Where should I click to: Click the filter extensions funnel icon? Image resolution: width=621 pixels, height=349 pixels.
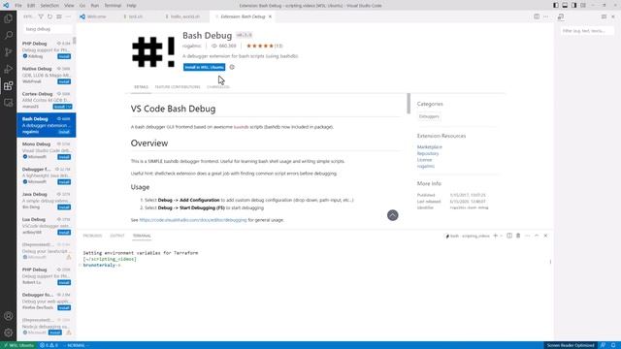coord(41,16)
